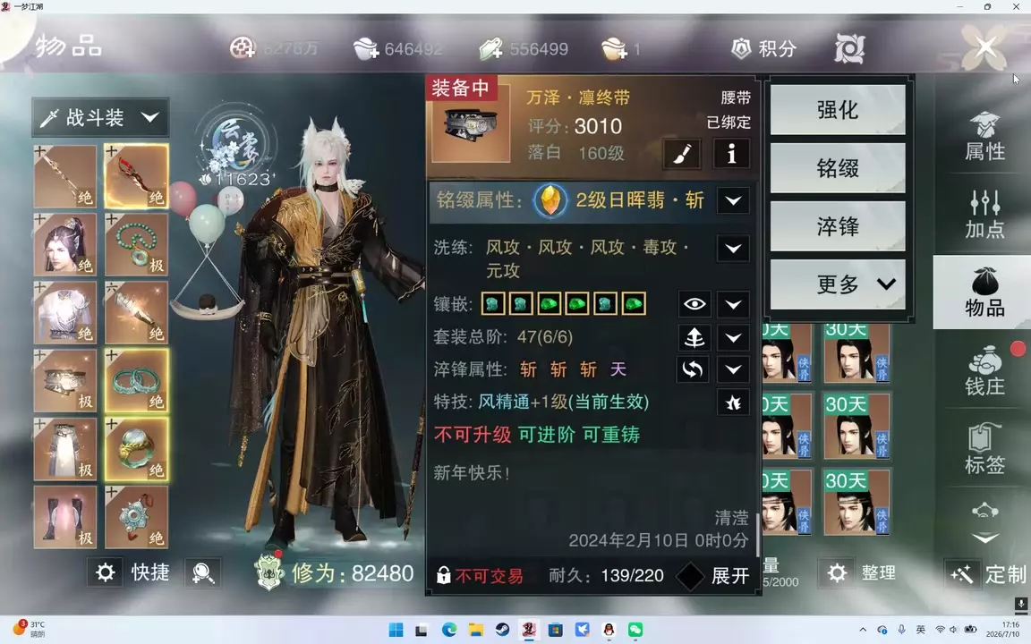Expand the 镶嵌 gems dropdown arrow
Image resolution: width=1031 pixels, height=644 pixels.
point(733,304)
